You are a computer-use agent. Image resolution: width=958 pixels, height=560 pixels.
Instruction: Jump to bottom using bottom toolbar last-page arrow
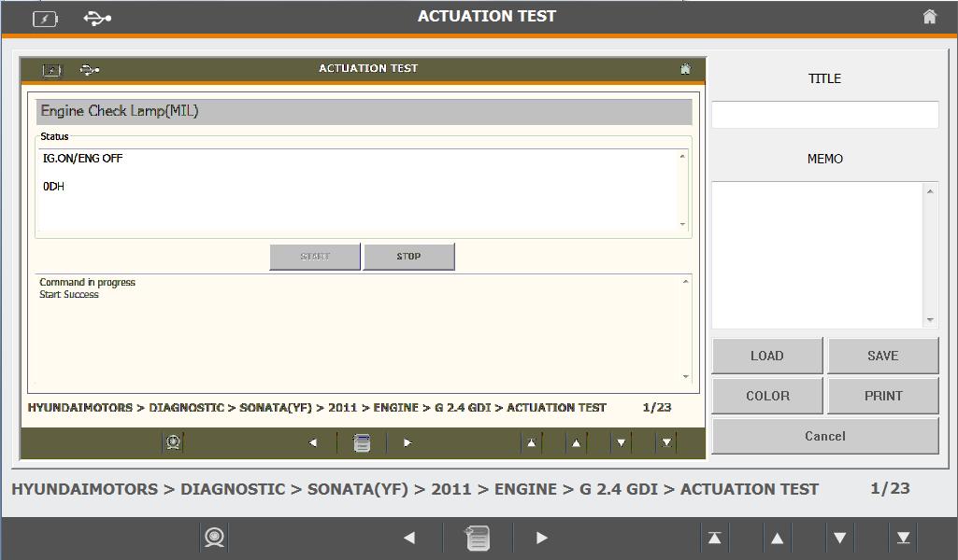[904, 538]
